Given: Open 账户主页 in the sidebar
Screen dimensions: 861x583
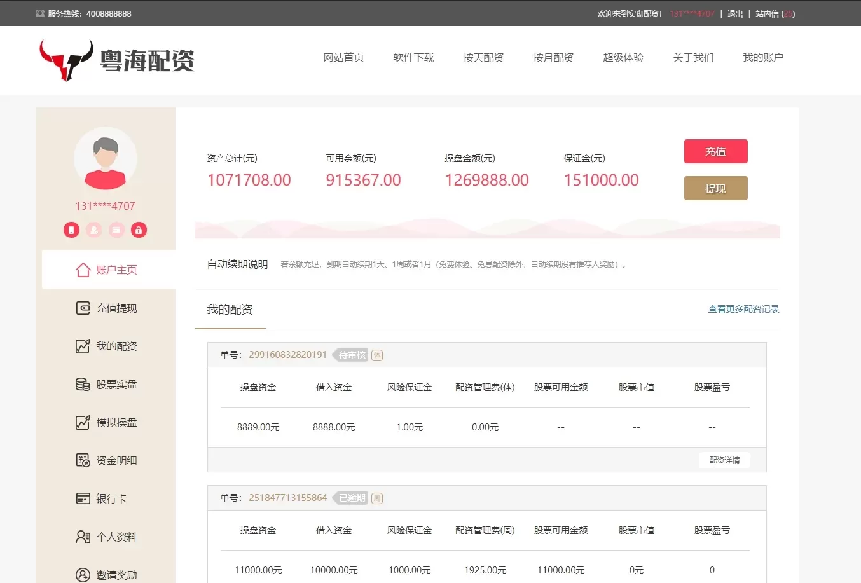Looking at the screenshot, I should (107, 270).
